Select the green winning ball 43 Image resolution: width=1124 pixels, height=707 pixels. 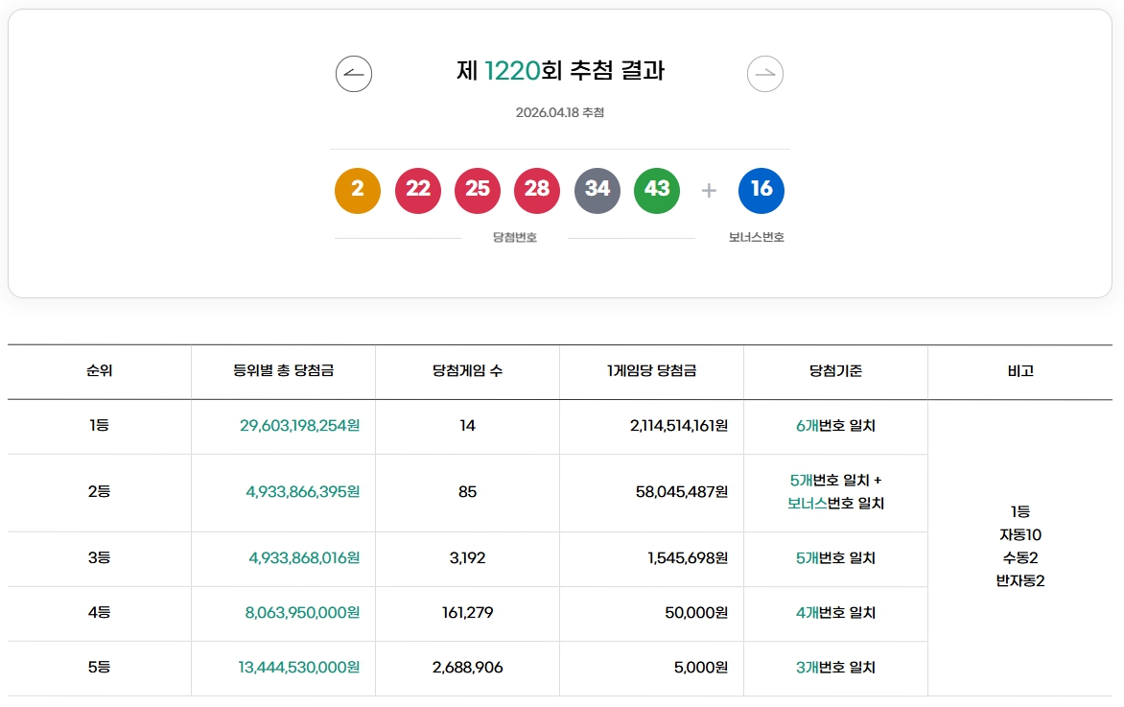(x=656, y=190)
